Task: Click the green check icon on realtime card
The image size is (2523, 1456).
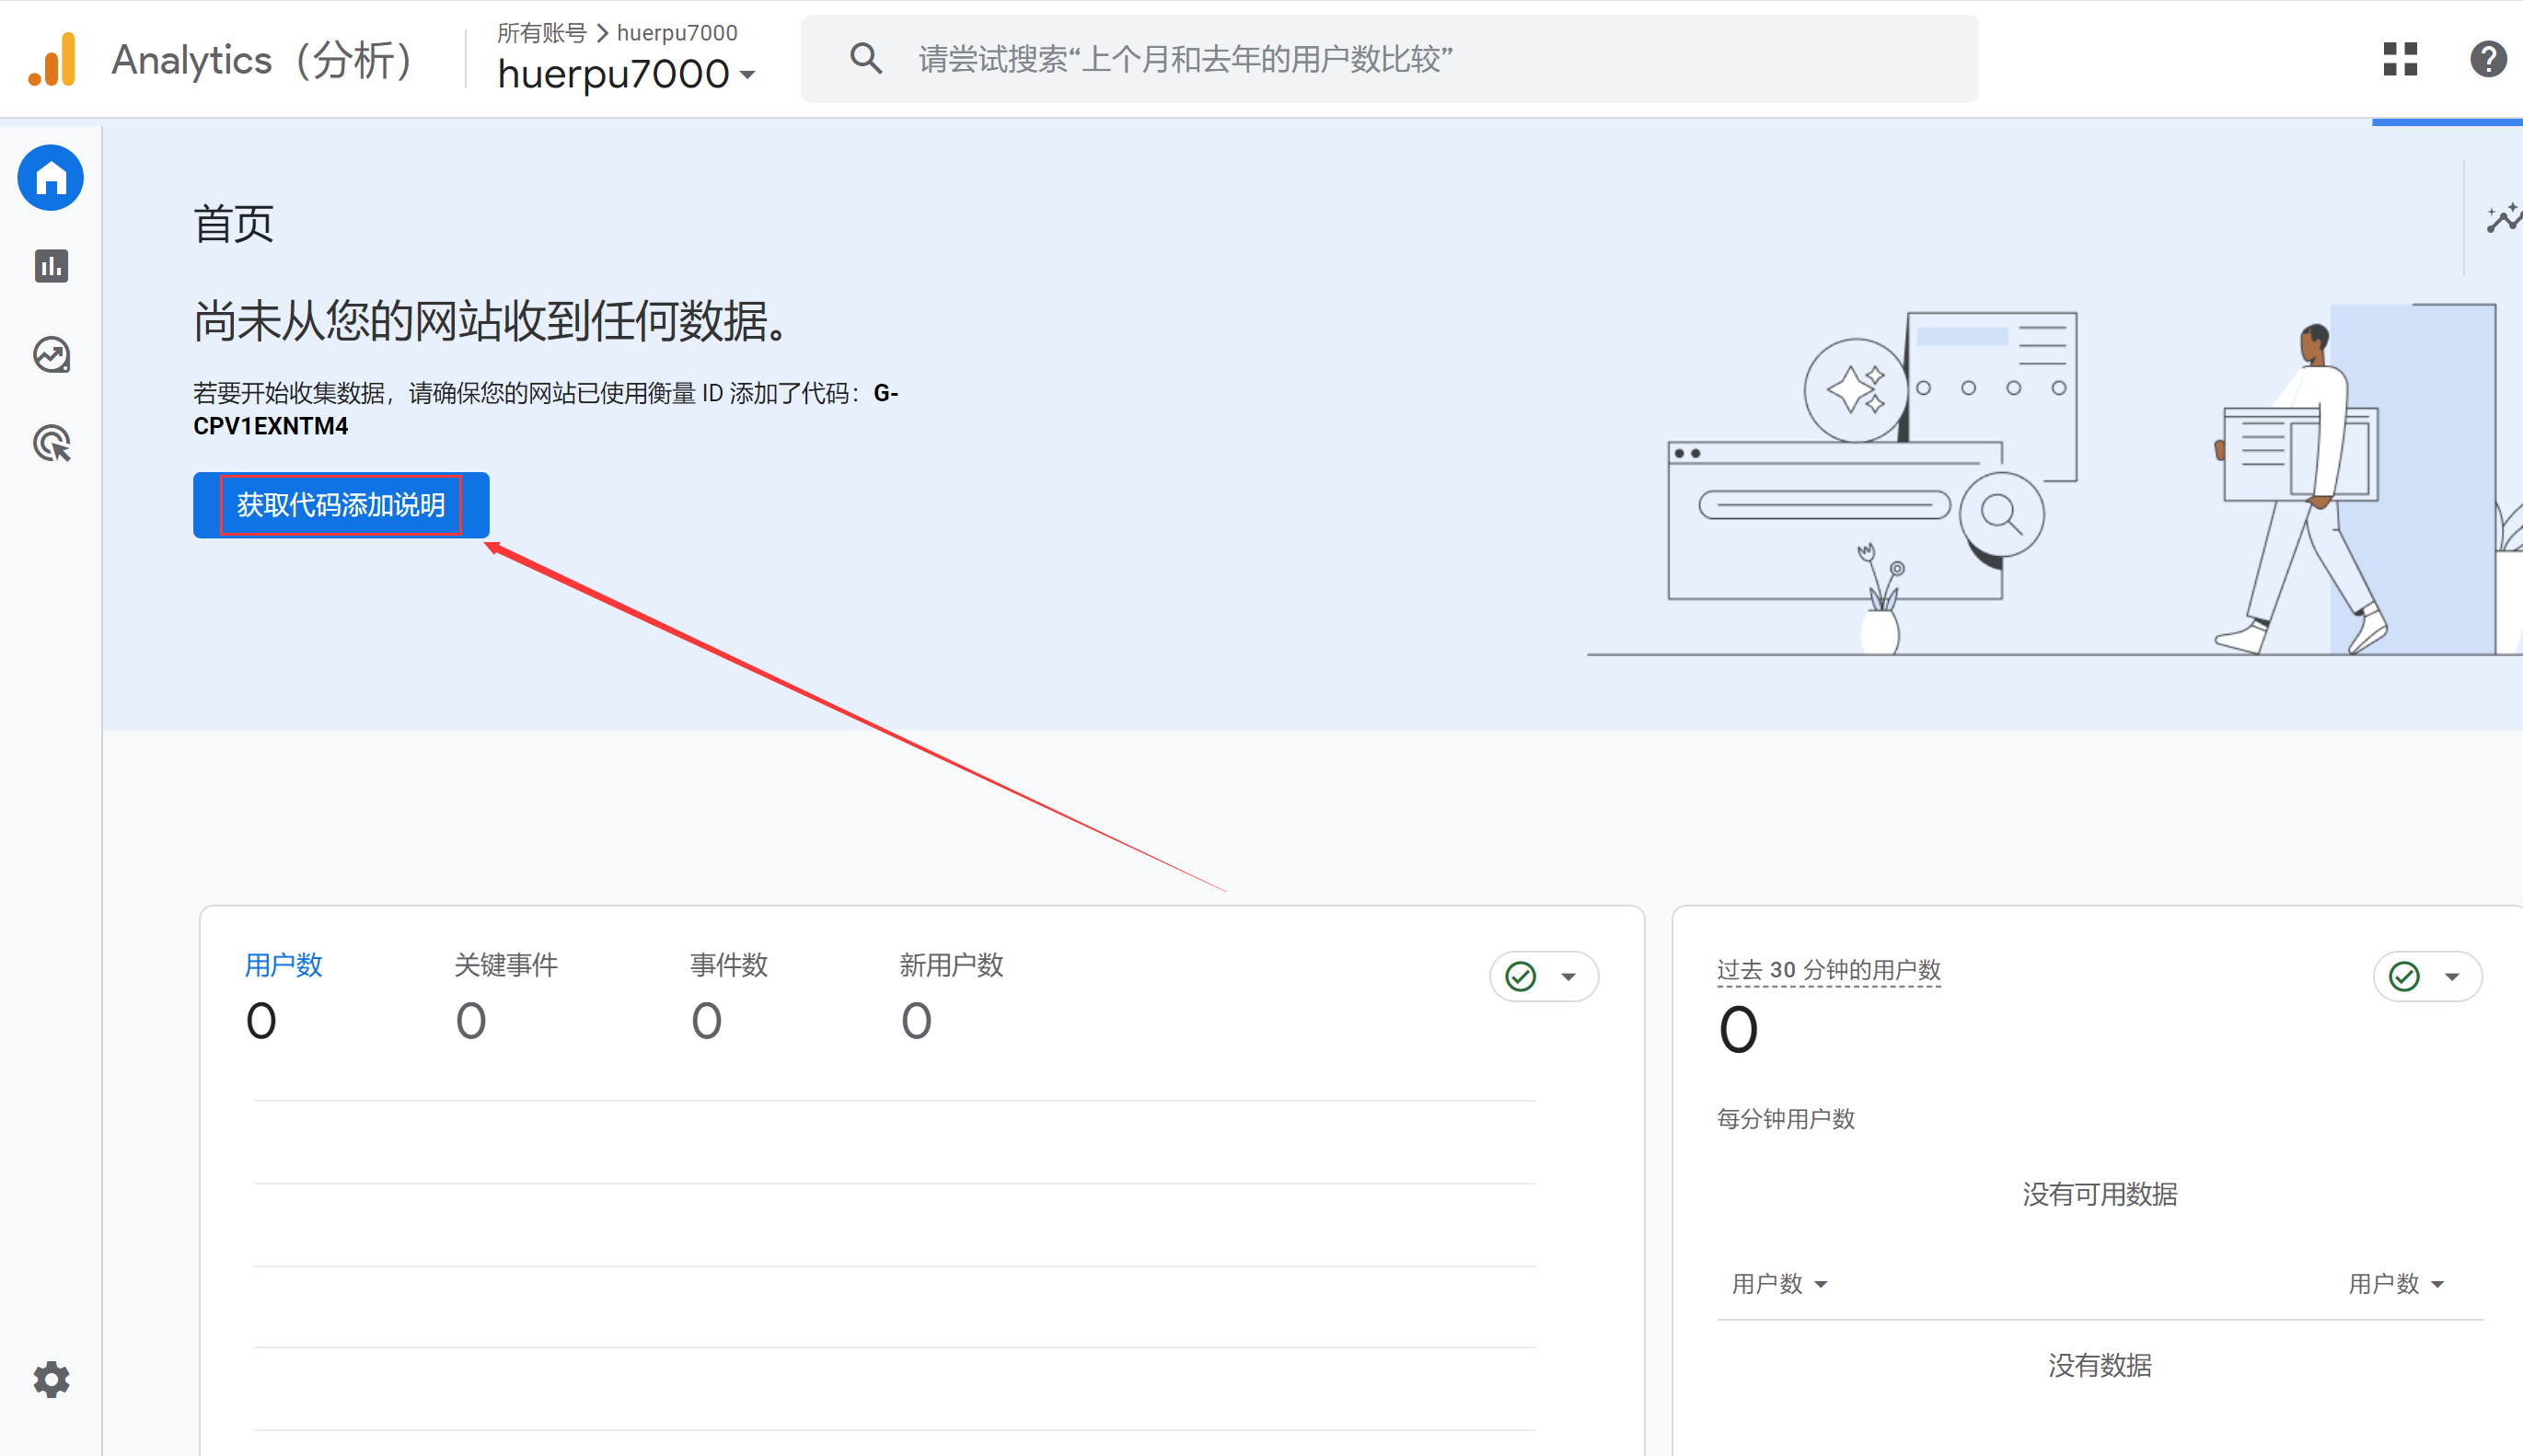Action: click(x=2404, y=976)
